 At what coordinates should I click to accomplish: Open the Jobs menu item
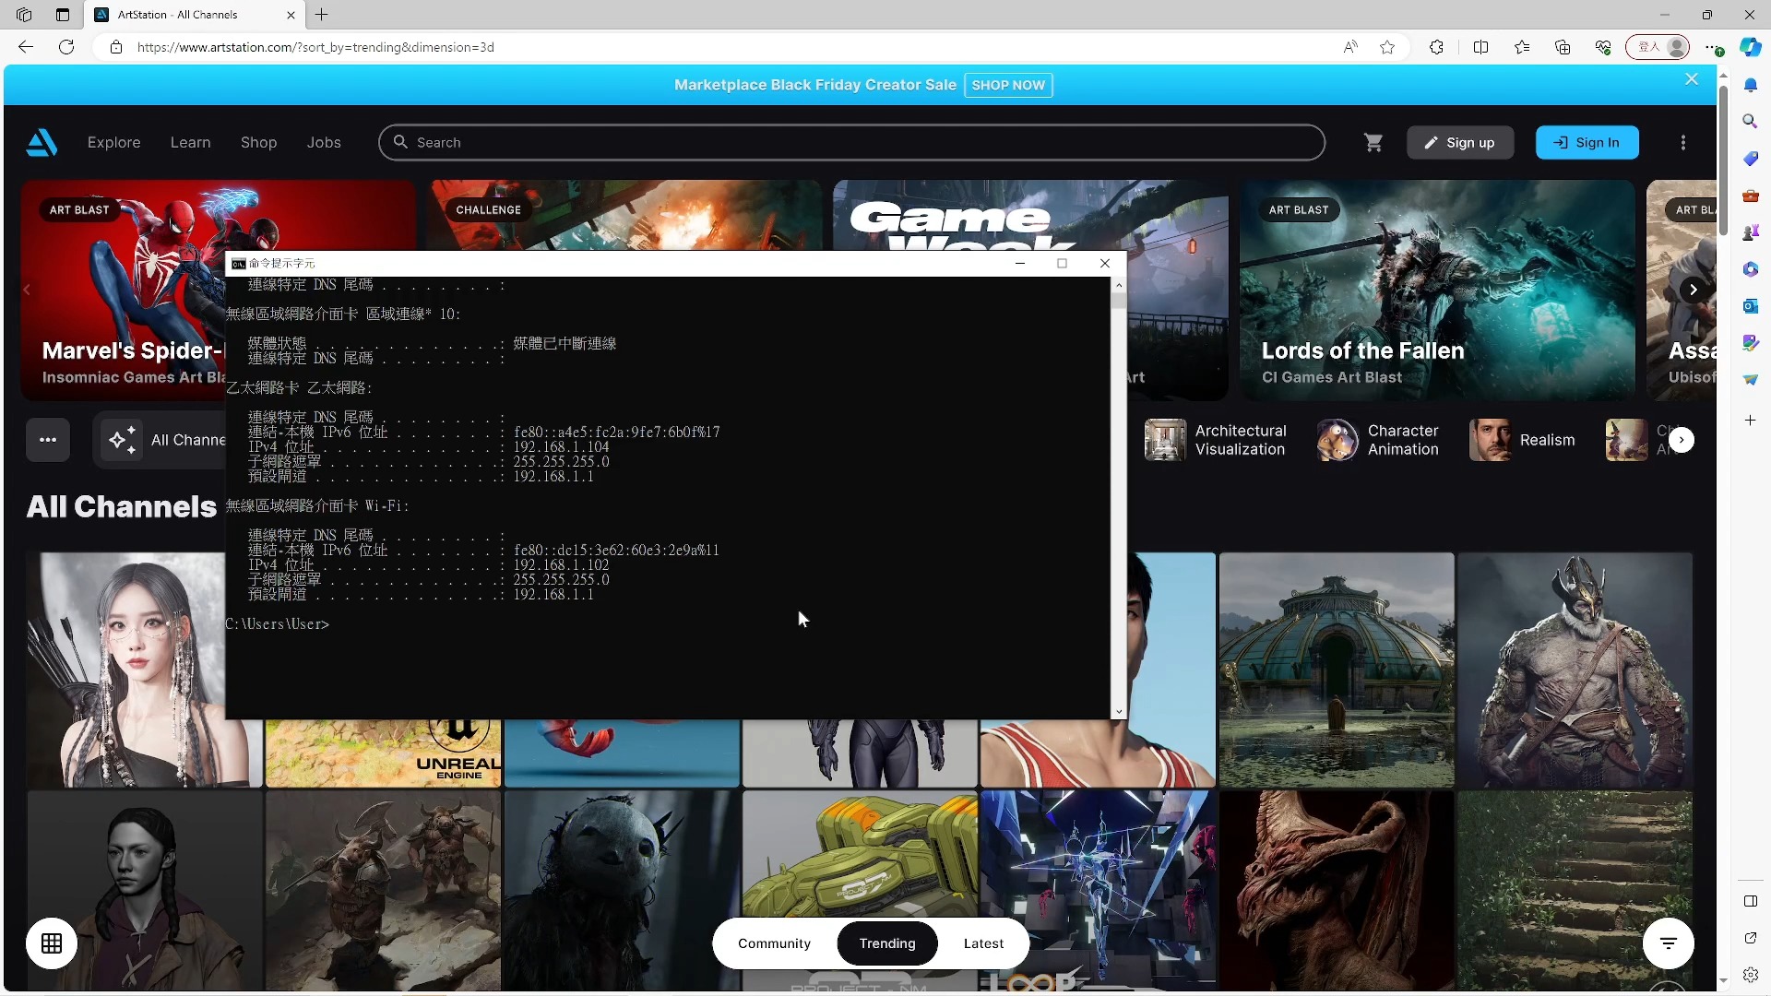pyautogui.click(x=324, y=143)
